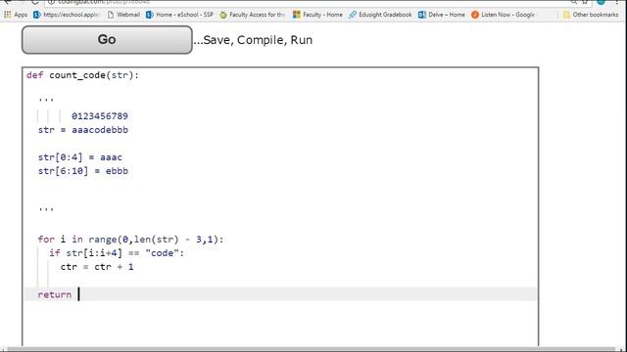
Task: Click the 0123456789 index line
Action: click(x=100, y=116)
